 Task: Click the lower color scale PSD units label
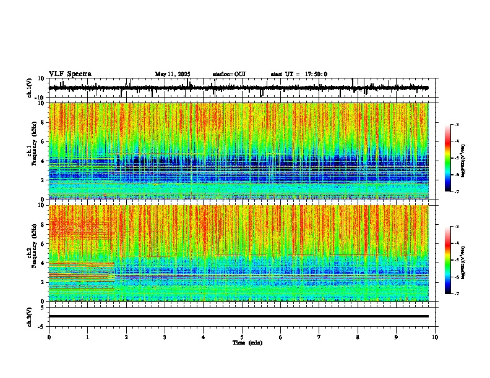pos(463,262)
